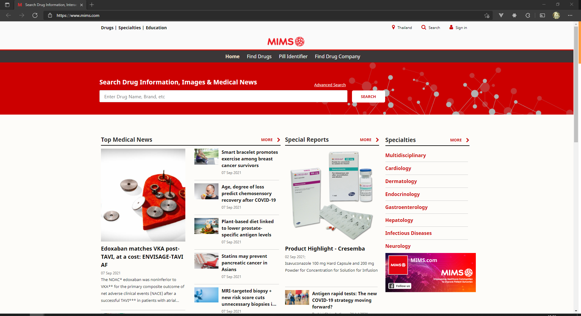Click the site lock icon in address bar
This screenshot has width=581, height=316.
(50, 15)
